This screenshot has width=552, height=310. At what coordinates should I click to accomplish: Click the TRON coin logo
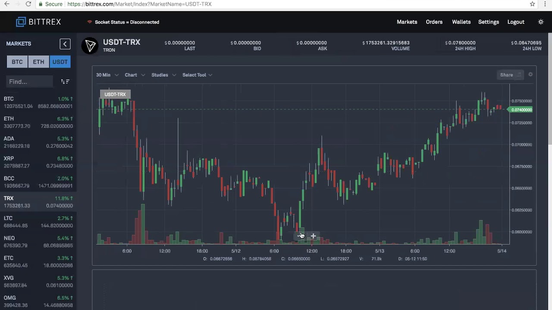point(90,46)
